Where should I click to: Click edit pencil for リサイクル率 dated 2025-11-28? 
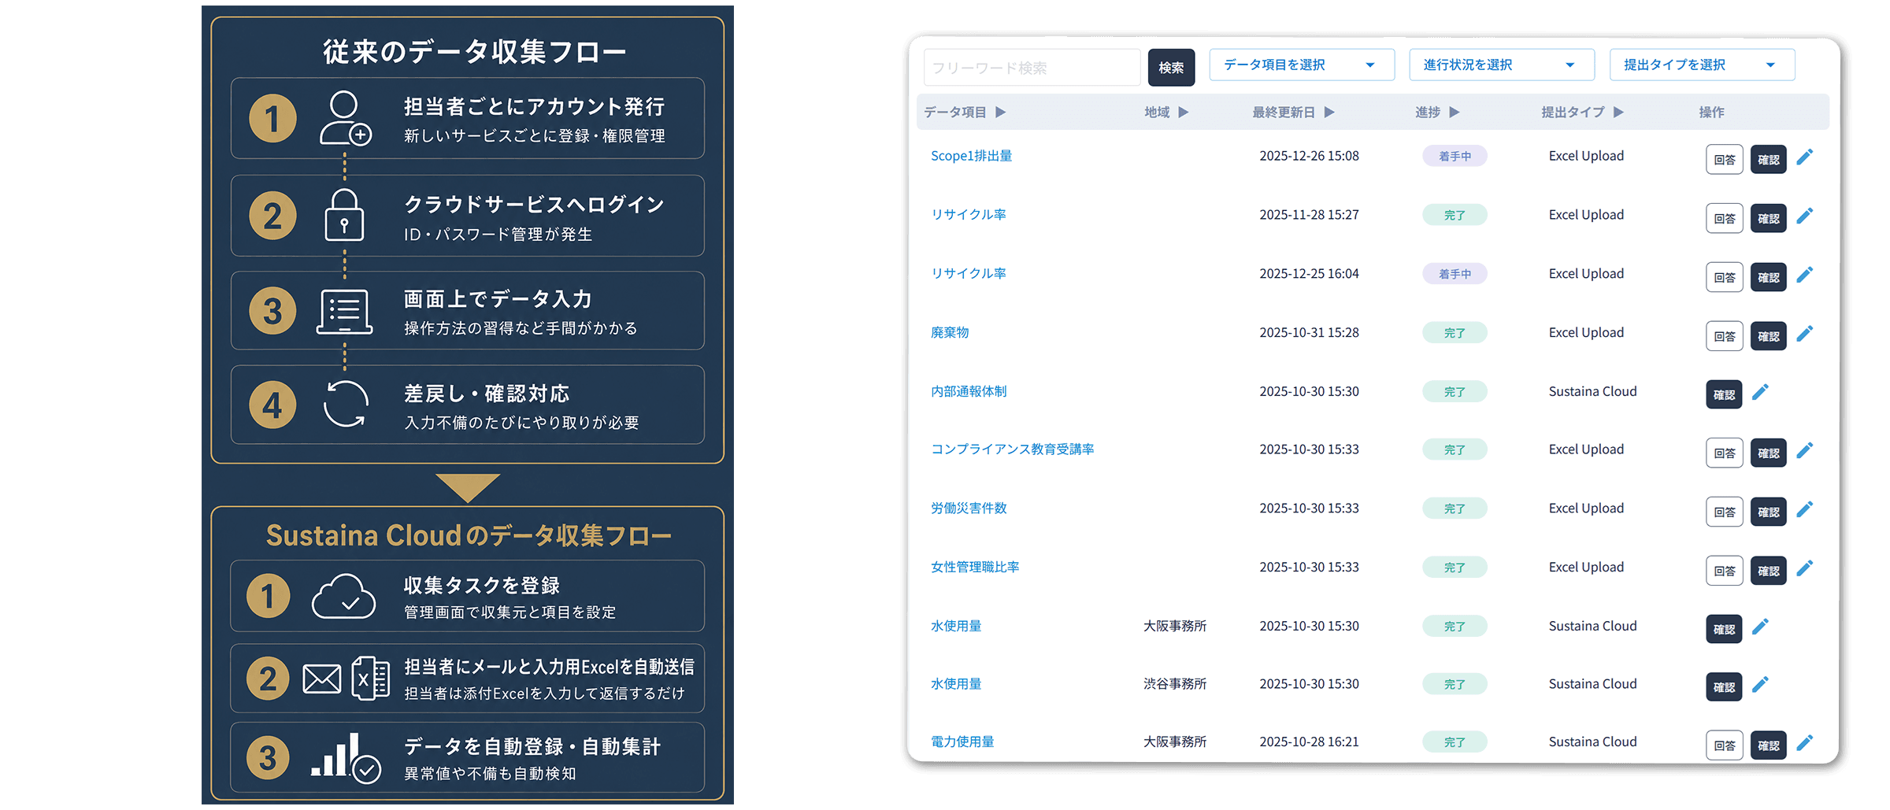tap(1805, 216)
